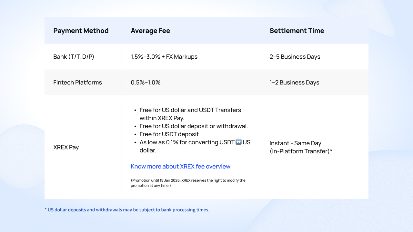Click the left-right arrow icon between USDT and US dollar
Screen dimensions: 413x232
click(238, 142)
